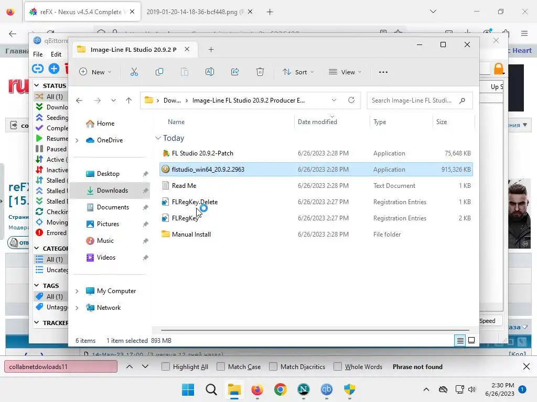Click the orange lock icon in qBittorrent
537x402 pixels.
[x=499, y=69]
